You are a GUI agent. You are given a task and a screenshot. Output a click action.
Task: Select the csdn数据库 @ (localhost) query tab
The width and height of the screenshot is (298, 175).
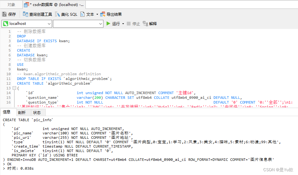(54, 4)
